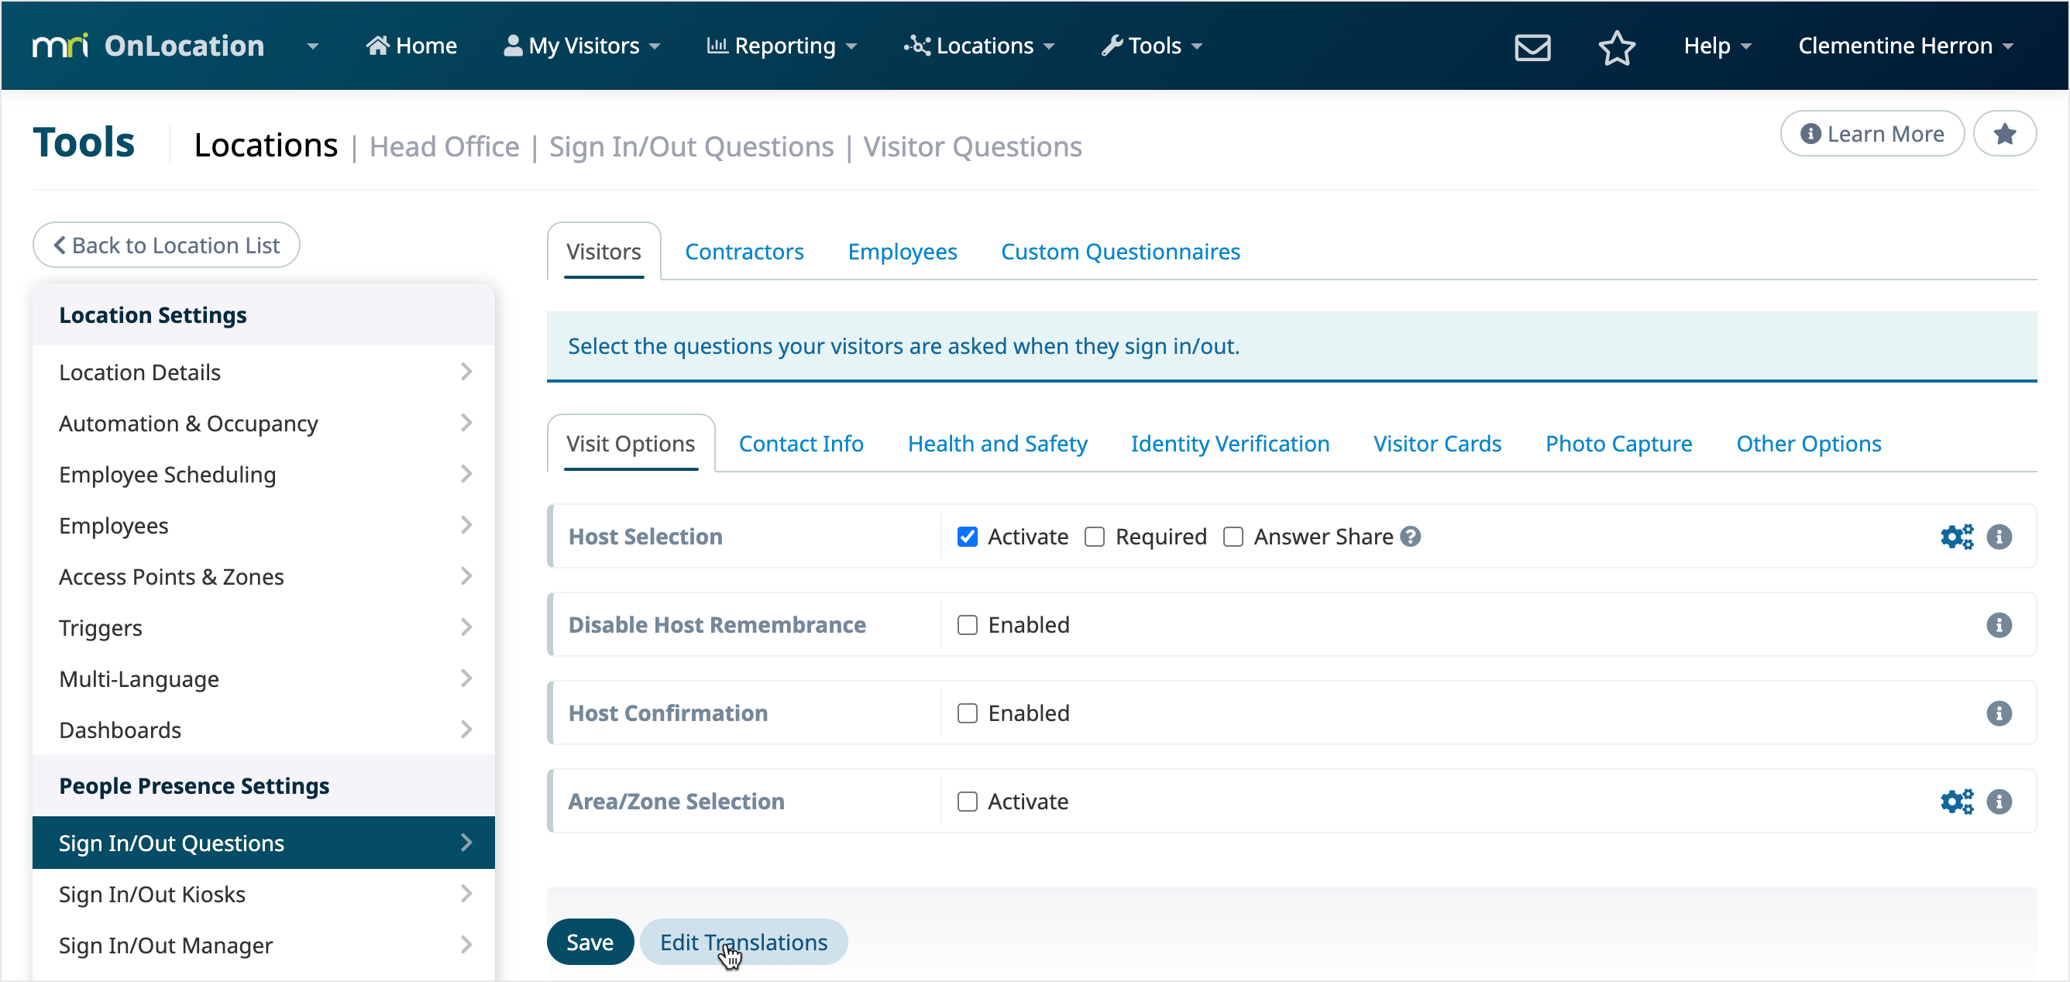Open Dashboards in sidebar
This screenshot has height=982, width=2070.
coord(263,730)
